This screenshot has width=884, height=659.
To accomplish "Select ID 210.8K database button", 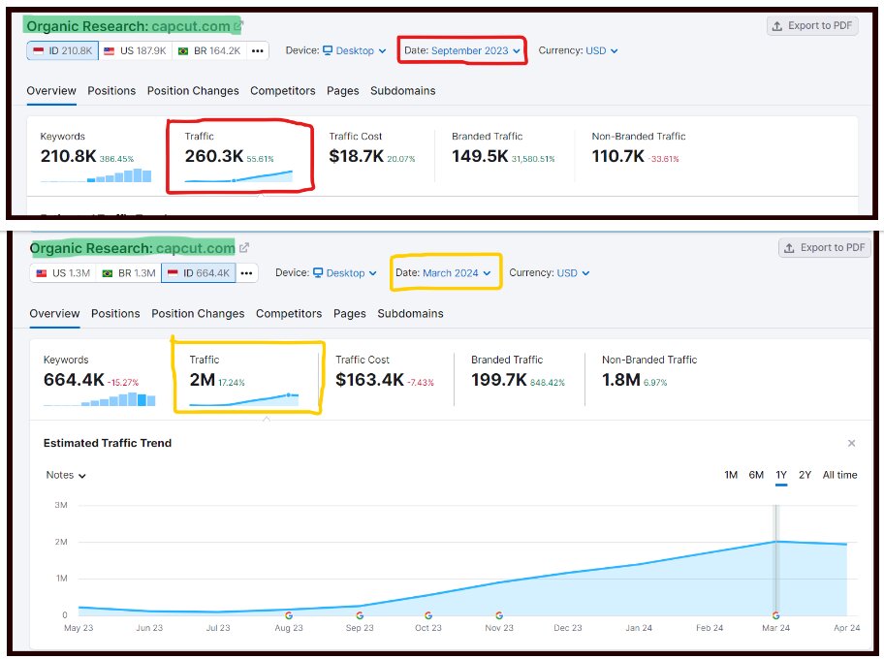I will [x=63, y=50].
